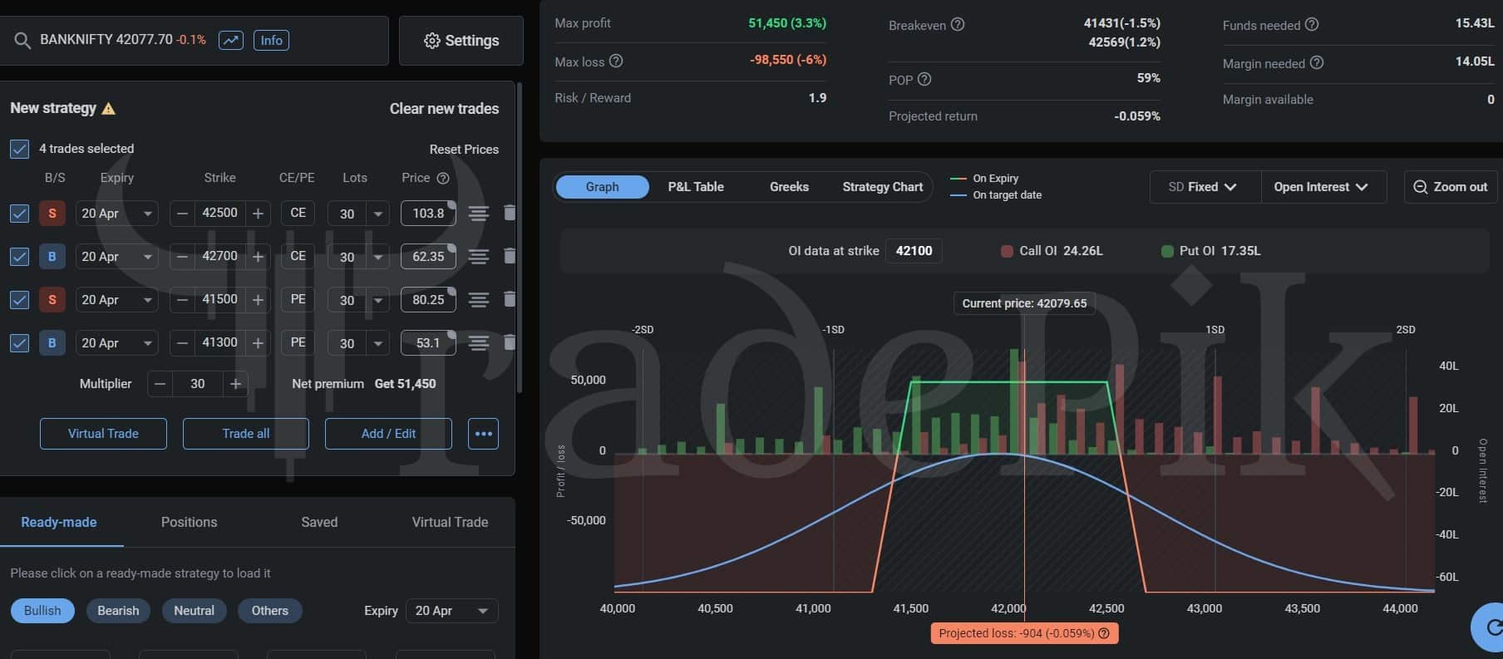Switch to the Positions tab
Image resolution: width=1503 pixels, height=659 pixels.
point(189,522)
